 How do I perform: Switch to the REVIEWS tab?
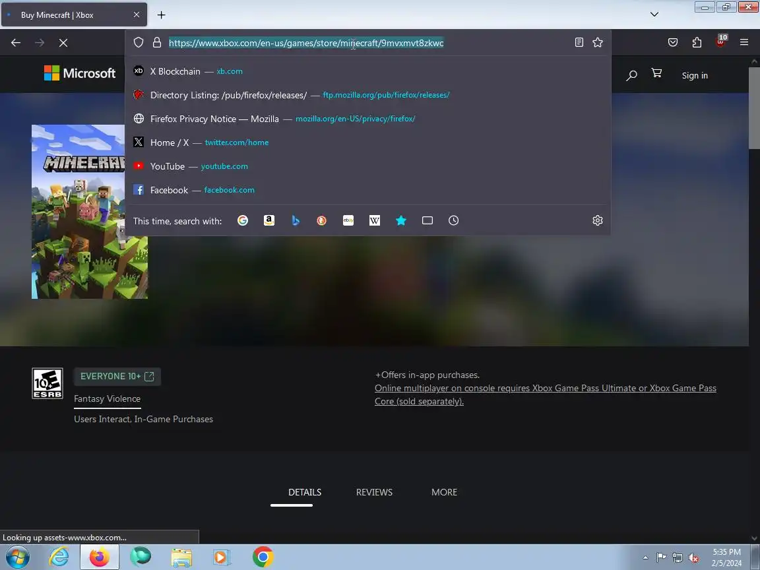[x=374, y=492]
